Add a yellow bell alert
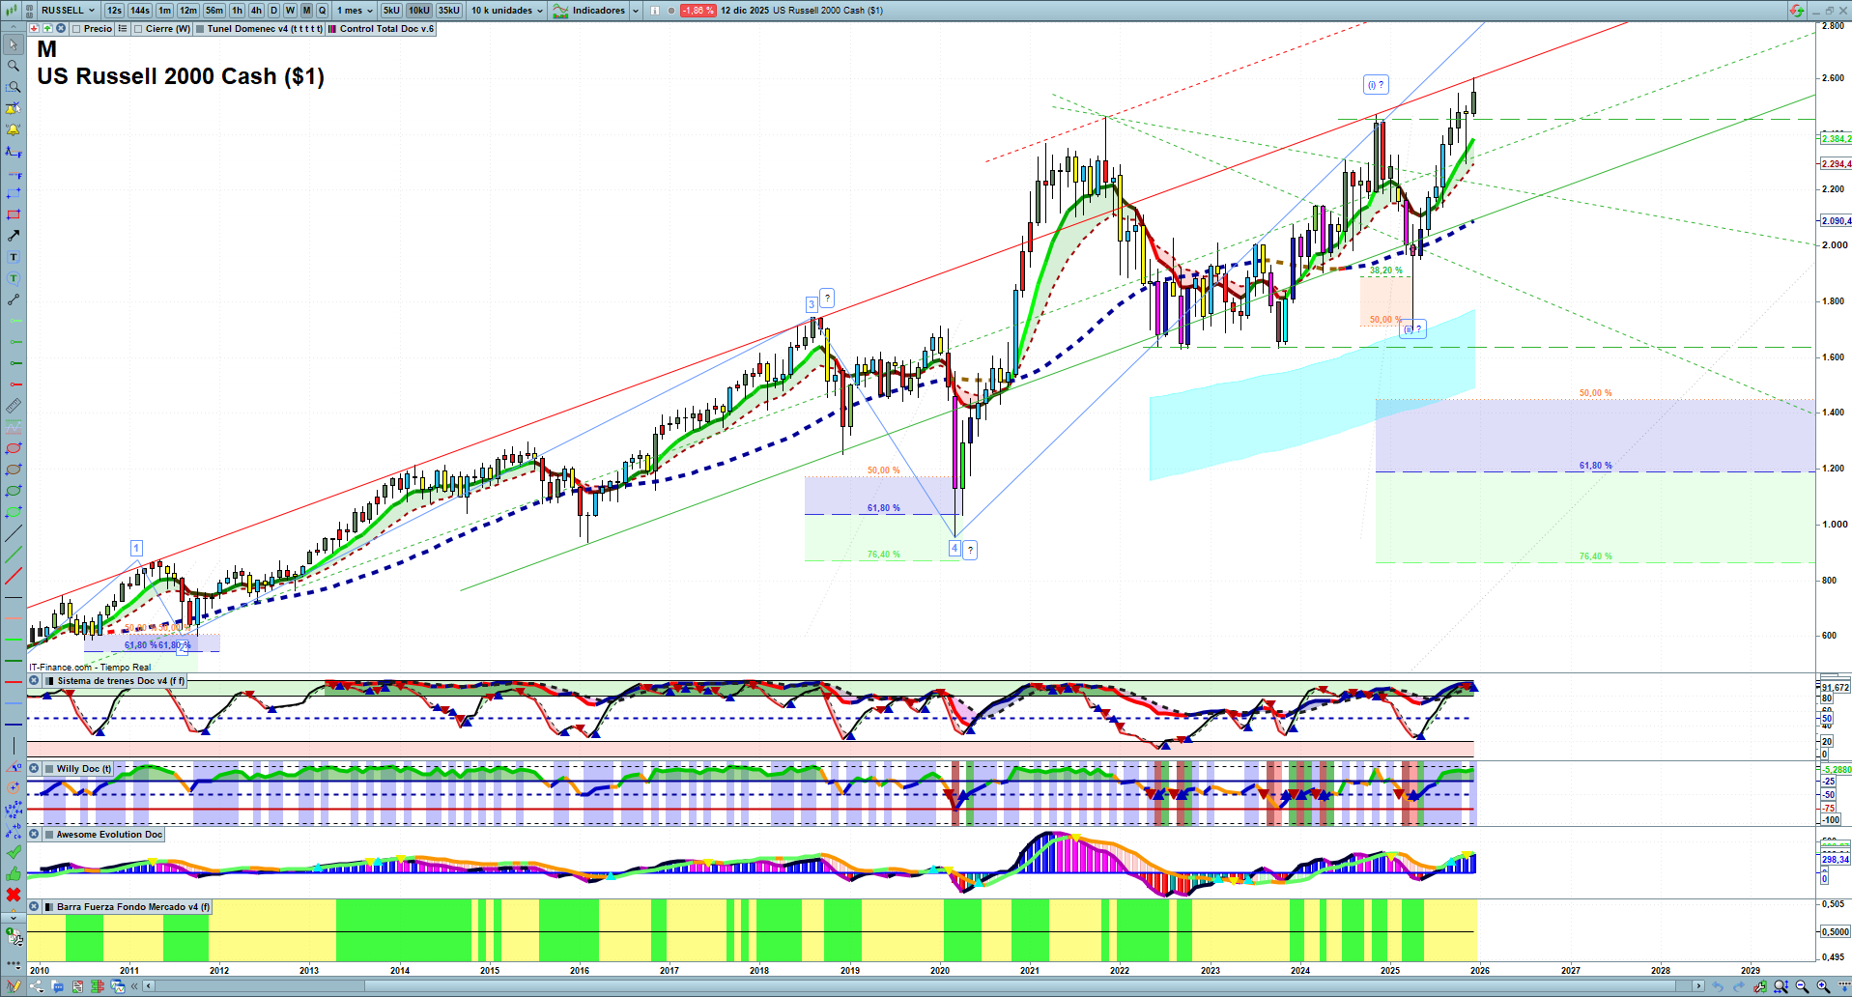Image resolution: width=1852 pixels, height=997 pixels. point(14,129)
